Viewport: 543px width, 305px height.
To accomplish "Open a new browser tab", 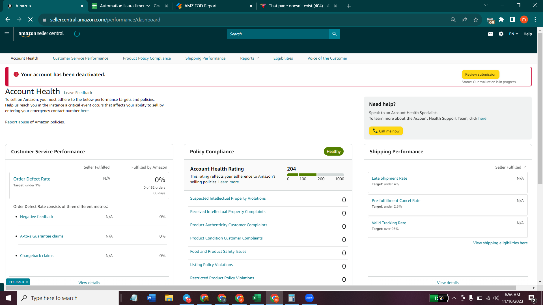I will [349, 6].
